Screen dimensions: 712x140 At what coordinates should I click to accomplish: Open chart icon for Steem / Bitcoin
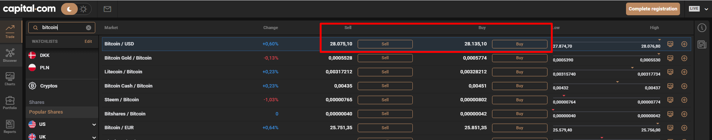(670, 100)
